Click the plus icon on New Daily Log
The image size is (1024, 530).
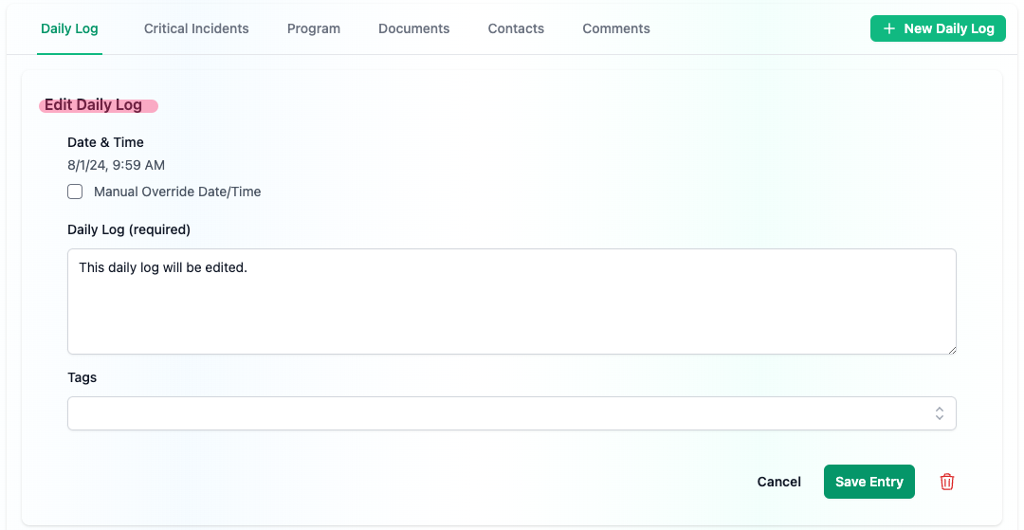click(888, 28)
